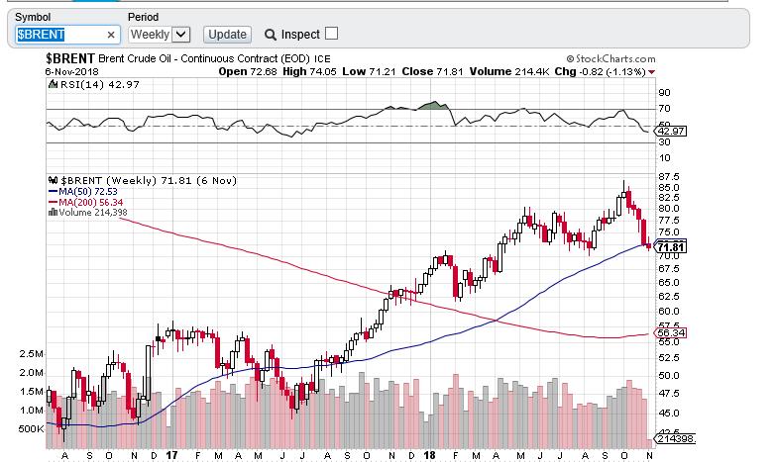Click the $BRENT chart title text
This screenshot has height=462, width=776.
point(69,58)
